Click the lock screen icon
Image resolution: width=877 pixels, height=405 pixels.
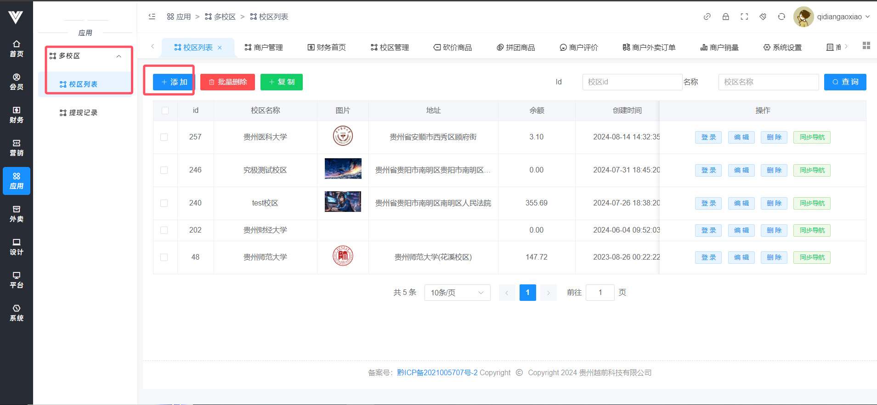[725, 17]
